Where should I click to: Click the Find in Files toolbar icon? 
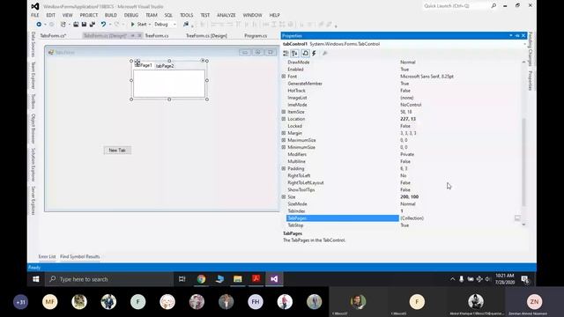tap(186, 24)
